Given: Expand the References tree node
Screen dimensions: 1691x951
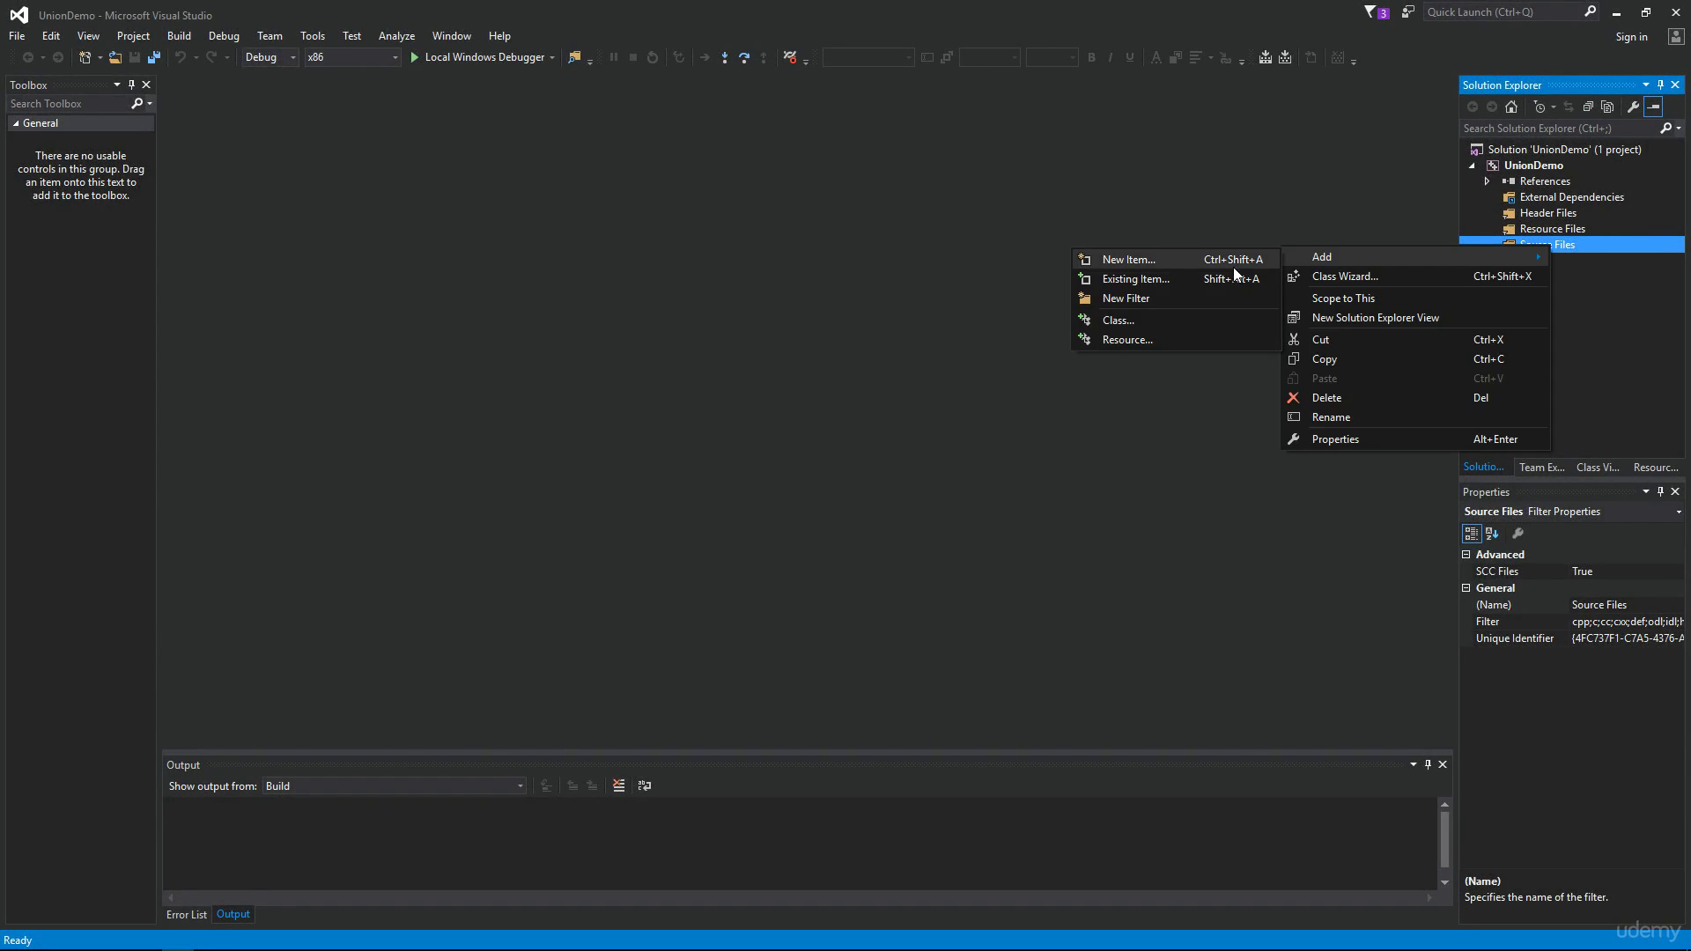Looking at the screenshot, I should [1488, 181].
